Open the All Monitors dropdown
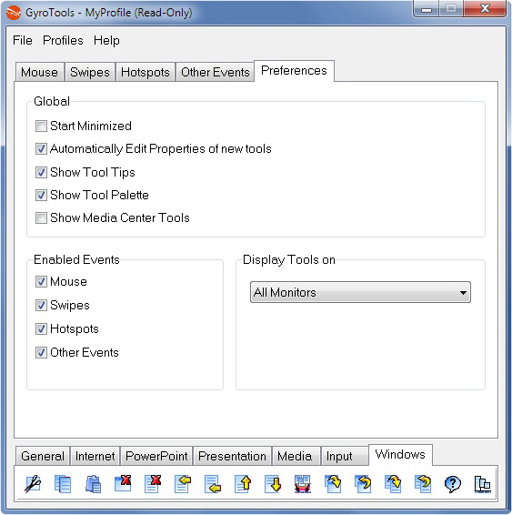This screenshot has height=515, width=512. (x=360, y=292)
